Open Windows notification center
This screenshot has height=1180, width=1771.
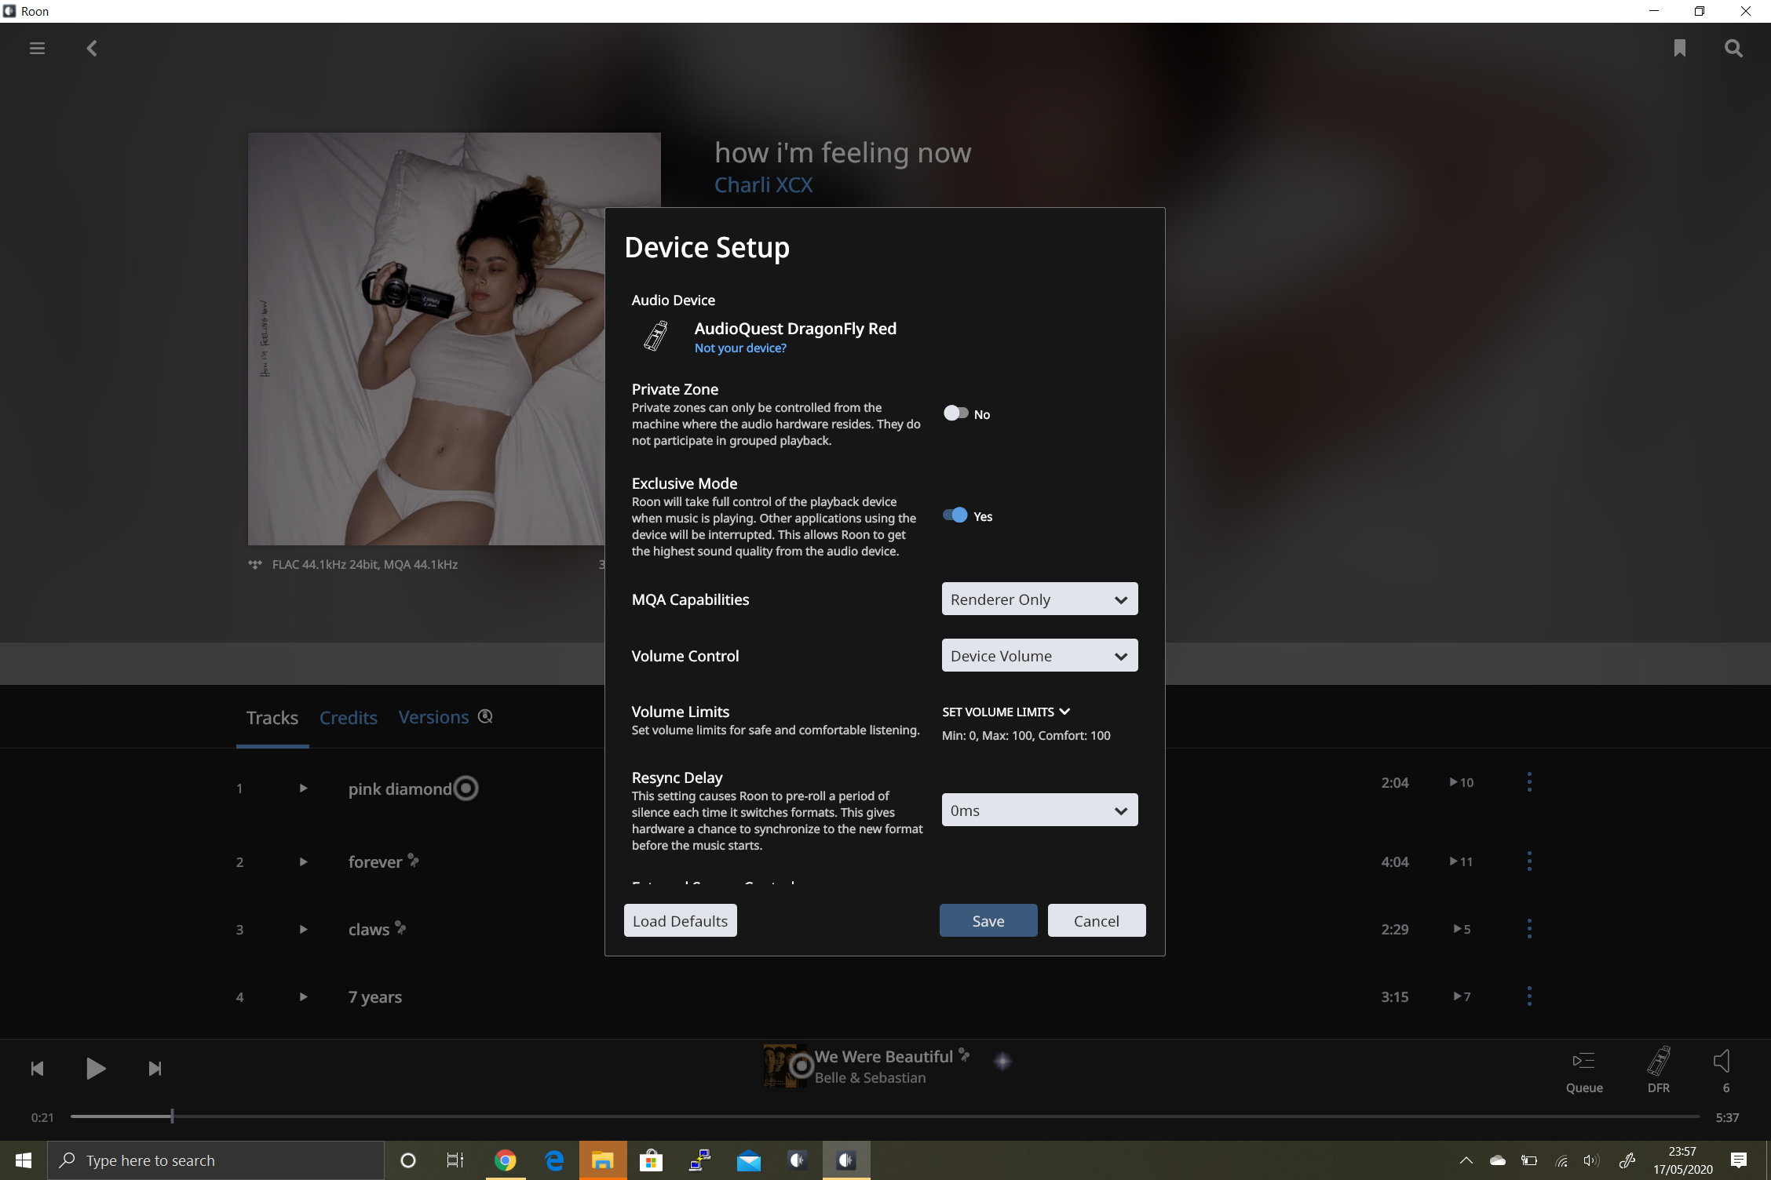tap(1738, 1160)
